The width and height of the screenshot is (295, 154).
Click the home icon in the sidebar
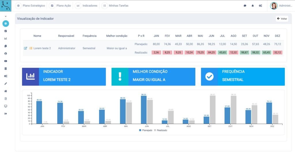click(6, 91)
